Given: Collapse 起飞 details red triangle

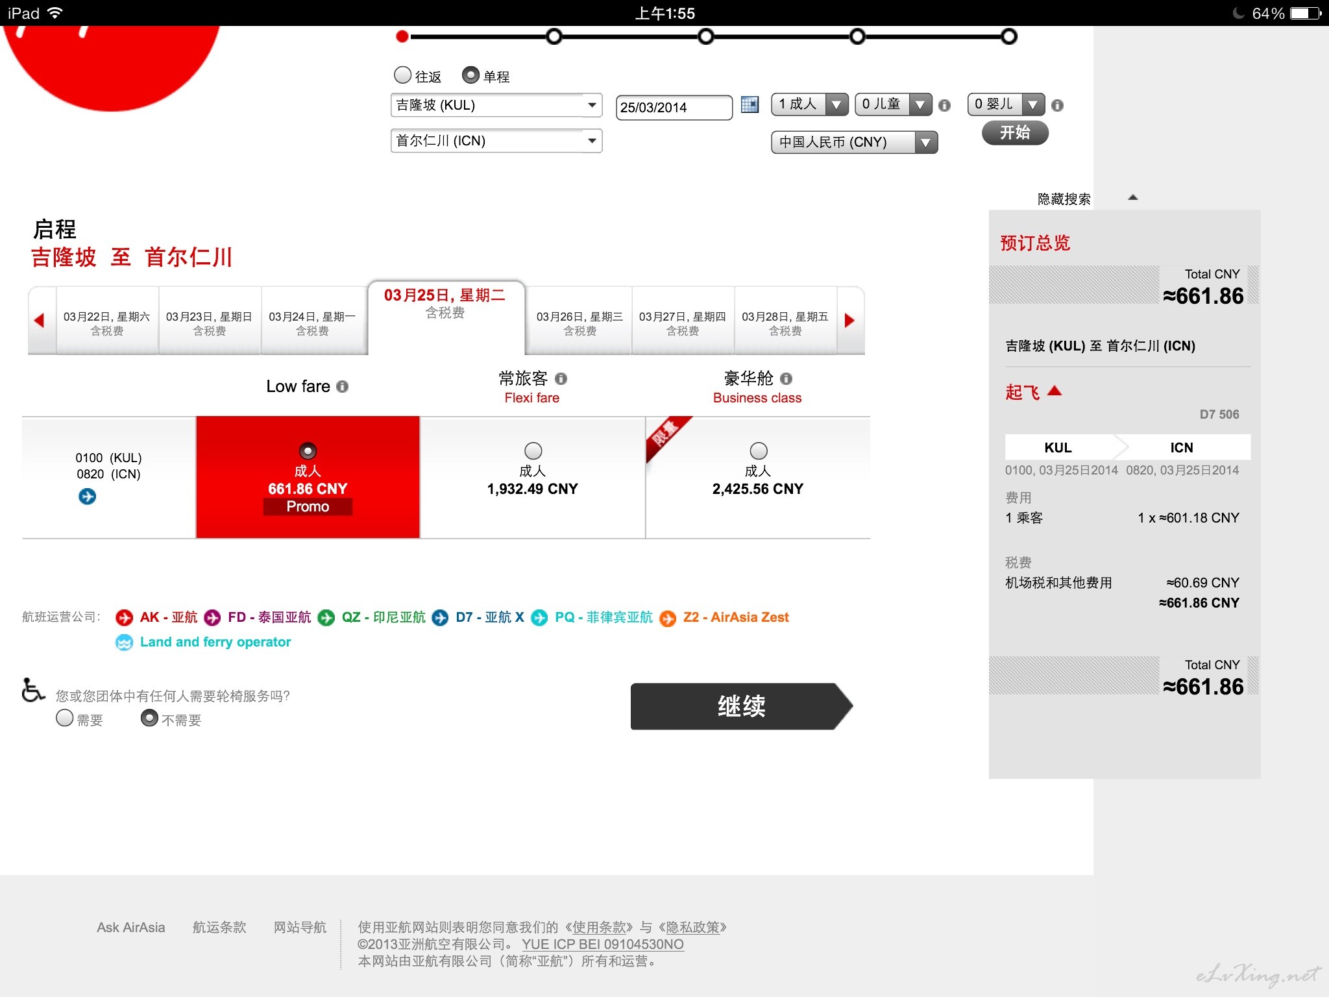Looking at the screenshot, I should pos(1055,391).
